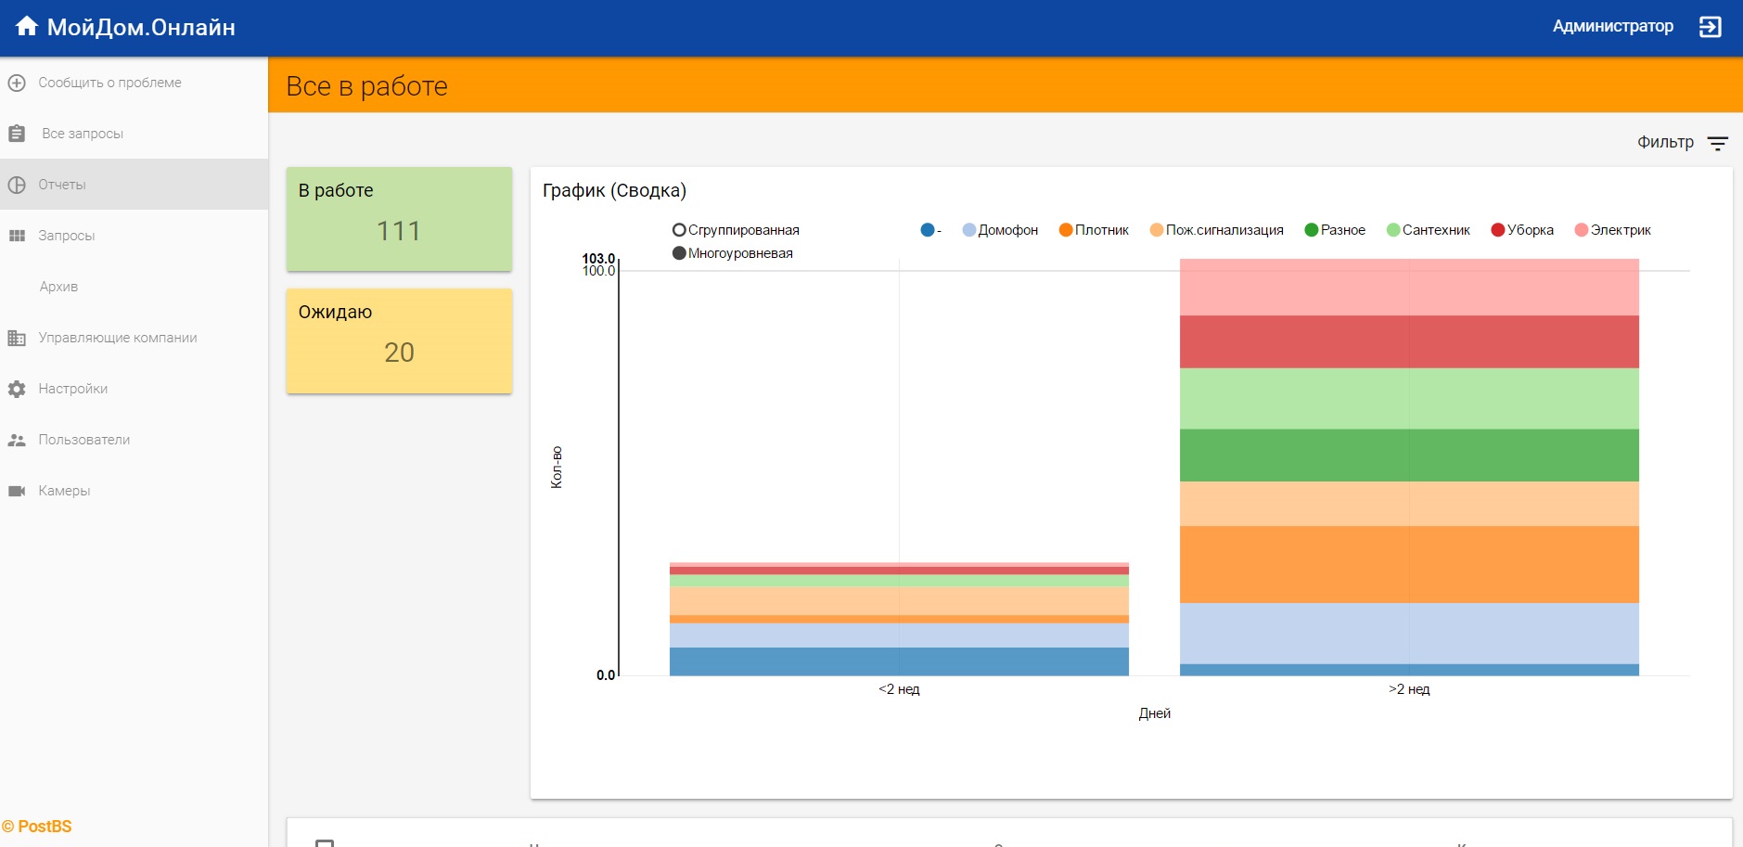The height and width of the screenshot is (847, 1743).
Task: Click the Администратор user label
Action: [1613, 26]
